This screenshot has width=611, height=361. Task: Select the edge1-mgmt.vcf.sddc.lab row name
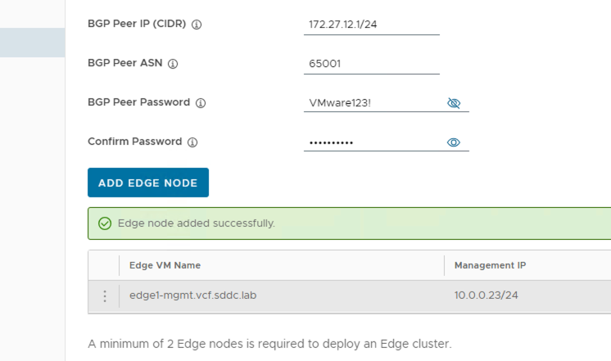[192, 296]
